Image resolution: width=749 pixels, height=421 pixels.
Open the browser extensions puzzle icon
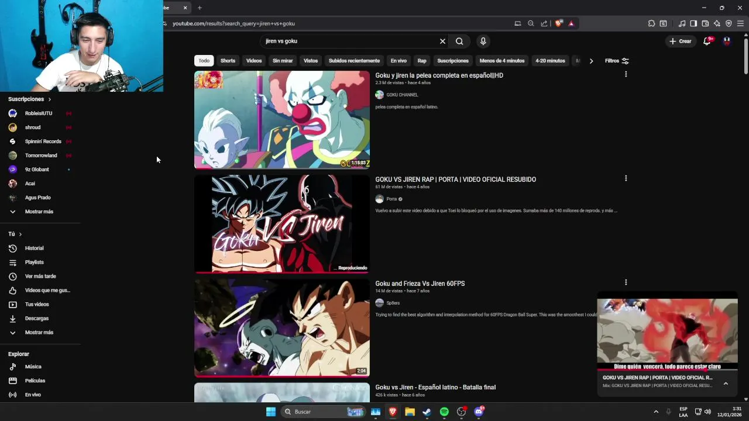tap(651, 23)
